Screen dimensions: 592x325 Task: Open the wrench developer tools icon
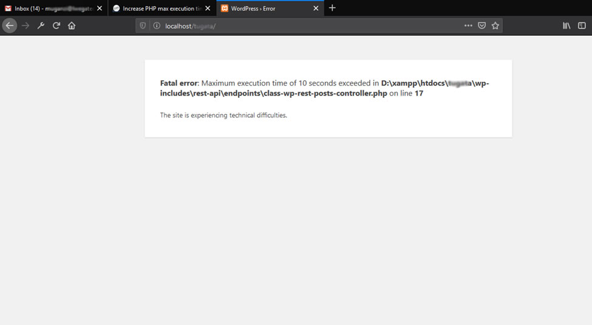(x=41, y=26)
